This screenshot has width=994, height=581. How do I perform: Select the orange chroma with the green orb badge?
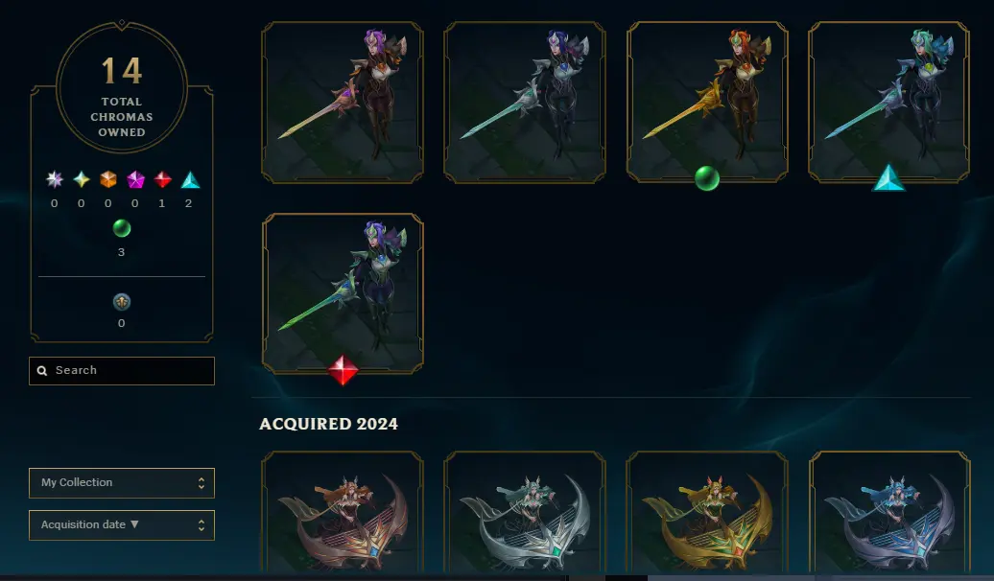707,103
